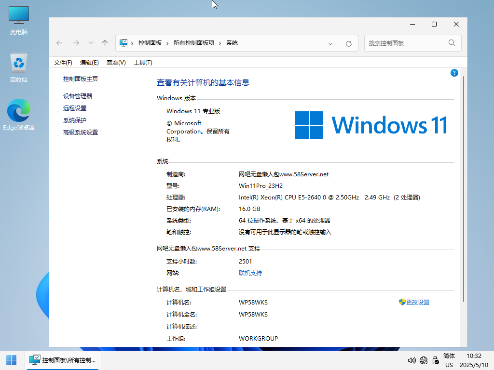Open the 工具(T) menu
The image size is (494, 370).
[143, 62]
